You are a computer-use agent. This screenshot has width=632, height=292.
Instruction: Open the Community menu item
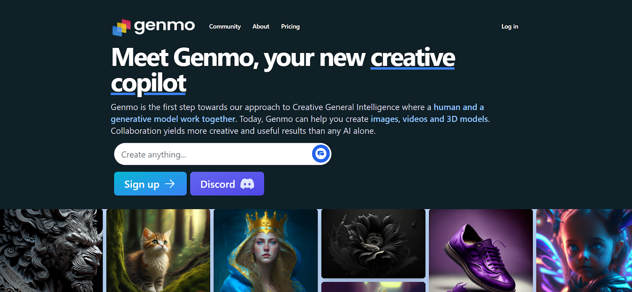pos(225,26)
